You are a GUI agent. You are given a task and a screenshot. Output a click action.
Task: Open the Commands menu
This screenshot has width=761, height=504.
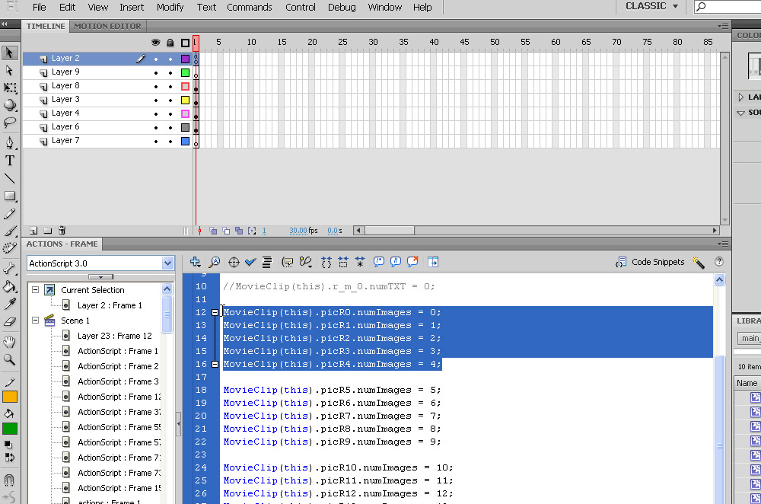(x=249, y=8)
